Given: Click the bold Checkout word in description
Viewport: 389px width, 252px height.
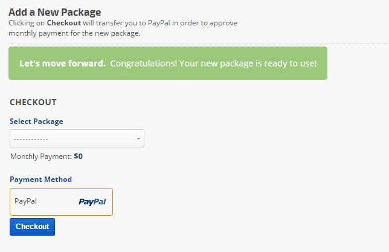Looking at the screenshot, I should 64,23.
